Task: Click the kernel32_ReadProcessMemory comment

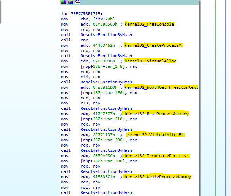Action: [157, 114]
